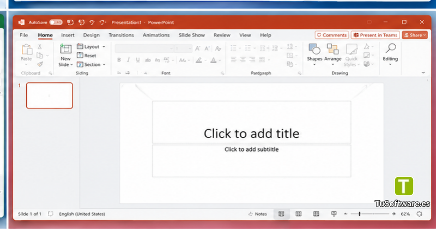Open the View tab
The width and height of the screenshot is (436, 229).
pos(245,35)
